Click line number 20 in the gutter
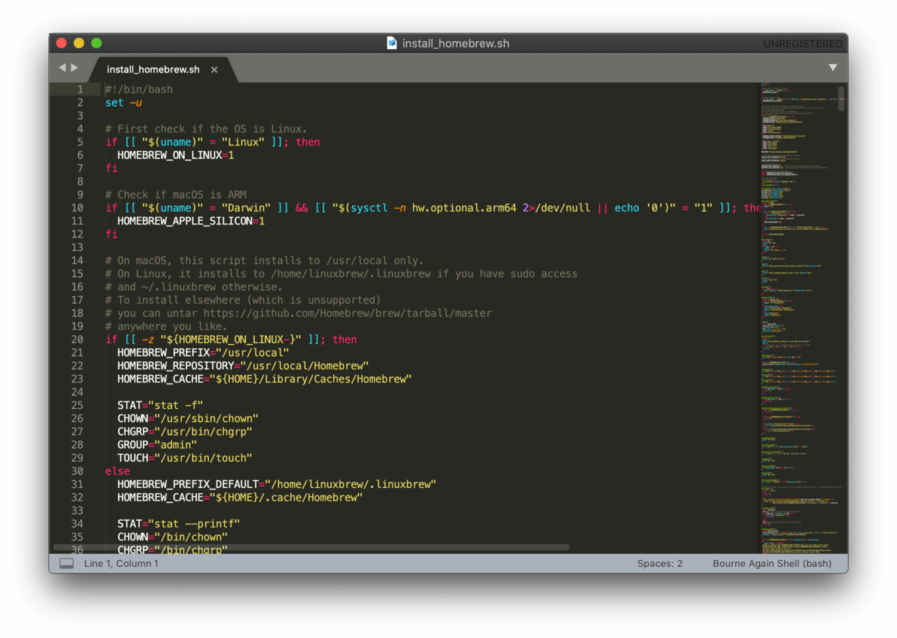Image resolution: width=897 pixels, height=638 pixels. 77,340
